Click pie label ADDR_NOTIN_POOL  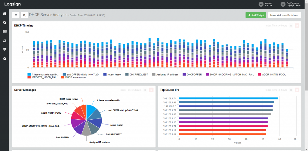tap(51, 113)
